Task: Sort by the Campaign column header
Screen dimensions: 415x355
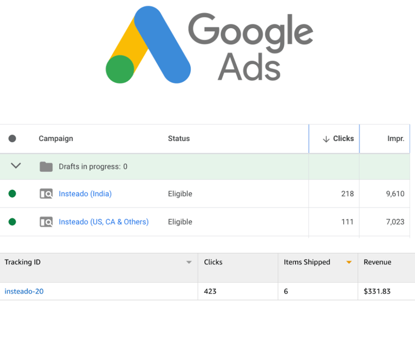Action: (x=56, y=139)
